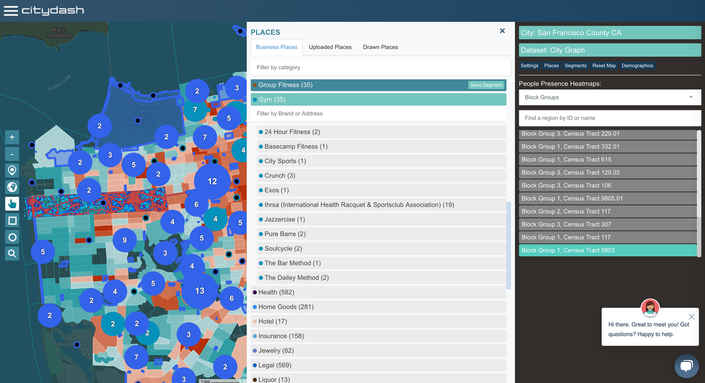Click the globe map view icon
The image size is (705, 383).
coord(12,187)
